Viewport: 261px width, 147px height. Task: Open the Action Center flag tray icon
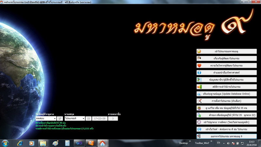(233, 143)
